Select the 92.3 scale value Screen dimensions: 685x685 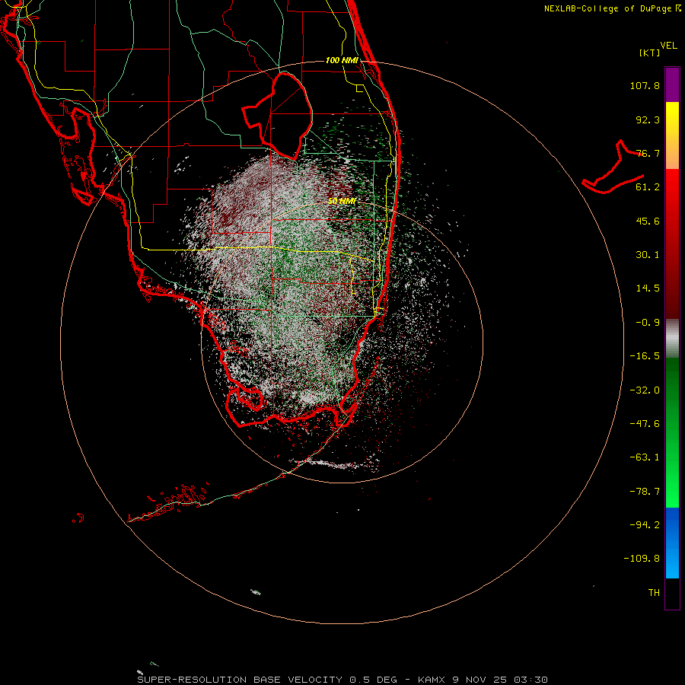(x=648, y=119)
